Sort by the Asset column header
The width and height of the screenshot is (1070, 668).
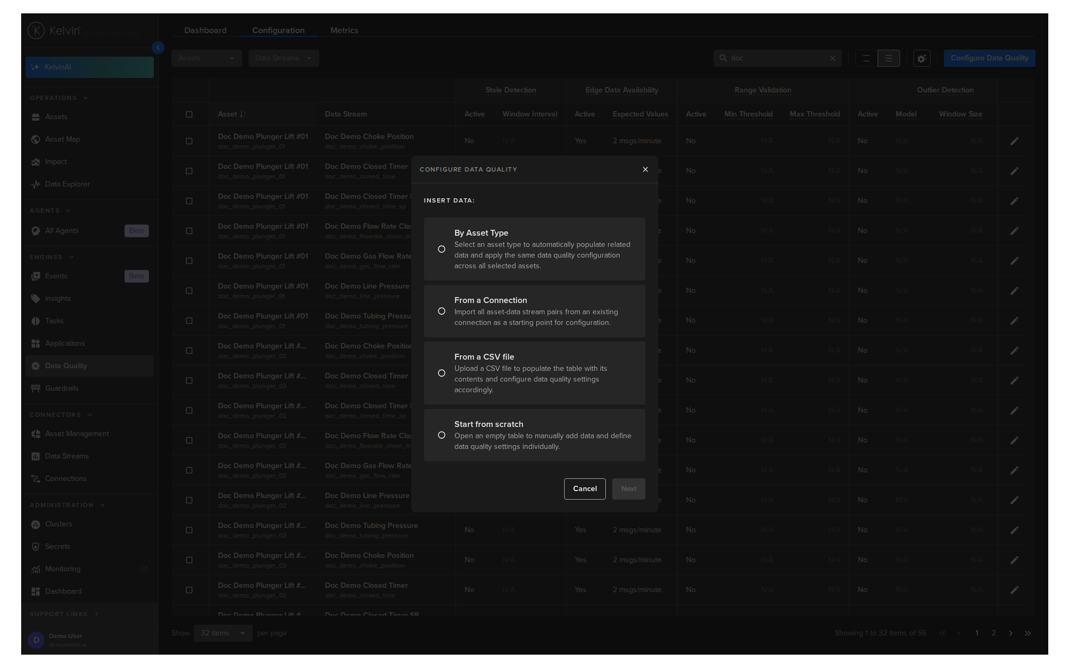231,114
